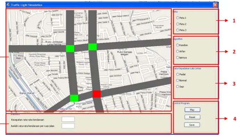This screenshot has width=237, height=135.
Task: Click the Reset button
Action: click(x=192, y=117)
